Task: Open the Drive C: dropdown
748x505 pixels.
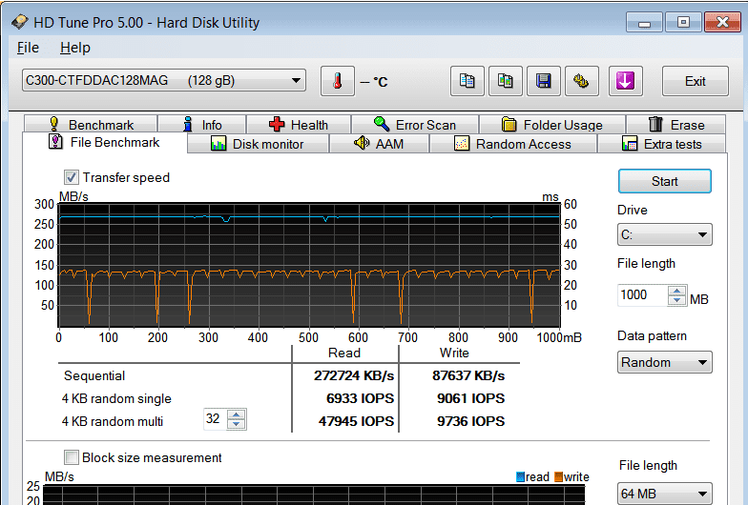Action: click(664, 234)
